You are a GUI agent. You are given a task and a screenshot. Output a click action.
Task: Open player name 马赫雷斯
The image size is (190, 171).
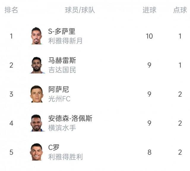(62, 60)
